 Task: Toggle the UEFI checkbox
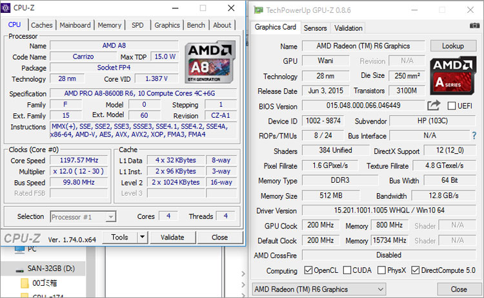pos(452,106)
